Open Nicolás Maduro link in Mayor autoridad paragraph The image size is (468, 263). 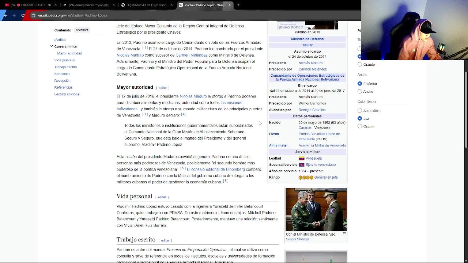pyautogui.click(x=193, y=96)
